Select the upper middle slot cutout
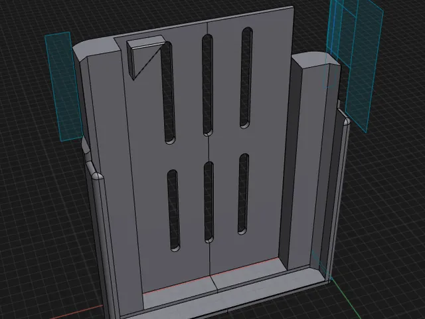 click(207, 85)
